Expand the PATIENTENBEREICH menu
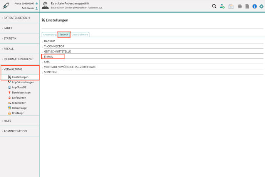The width and height of the screenshot is (265, 177). [x=17, y=18]
